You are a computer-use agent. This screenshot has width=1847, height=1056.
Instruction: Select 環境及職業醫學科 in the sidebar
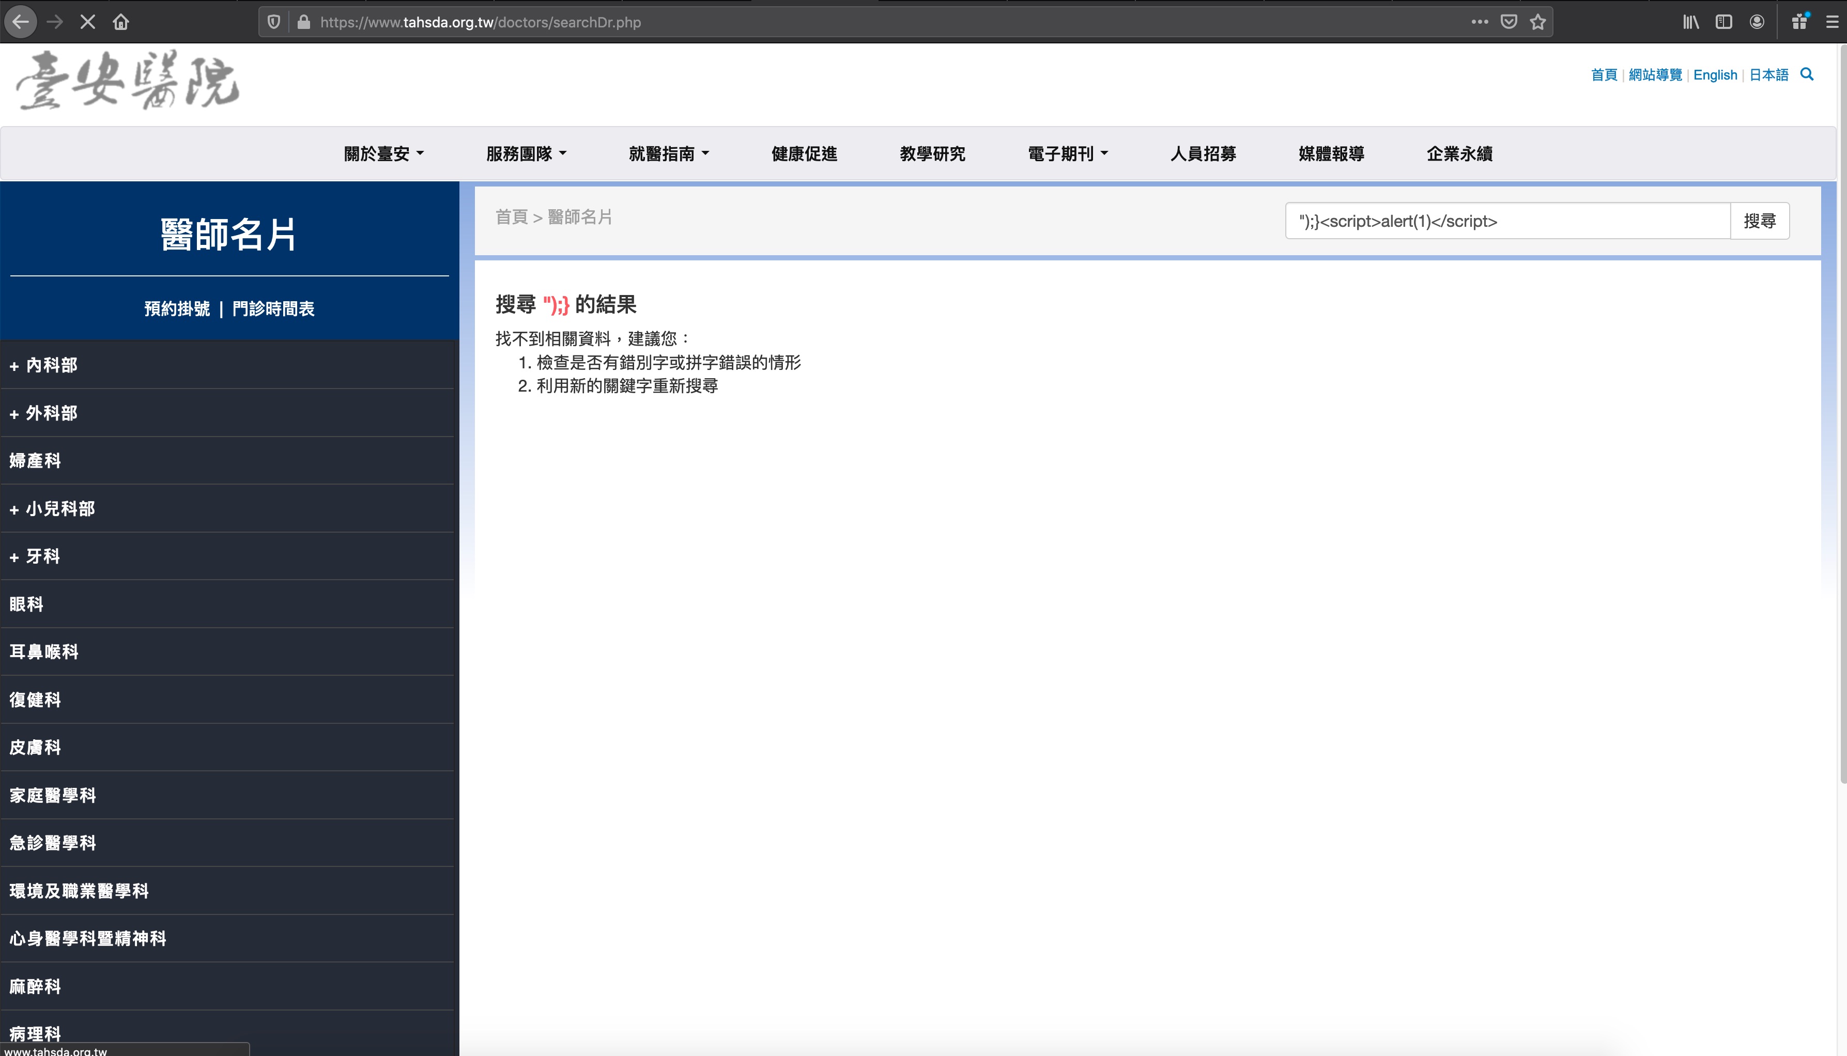tap(227, 891)
